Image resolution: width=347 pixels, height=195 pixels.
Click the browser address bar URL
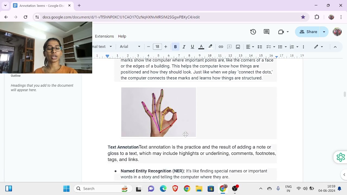121,17
